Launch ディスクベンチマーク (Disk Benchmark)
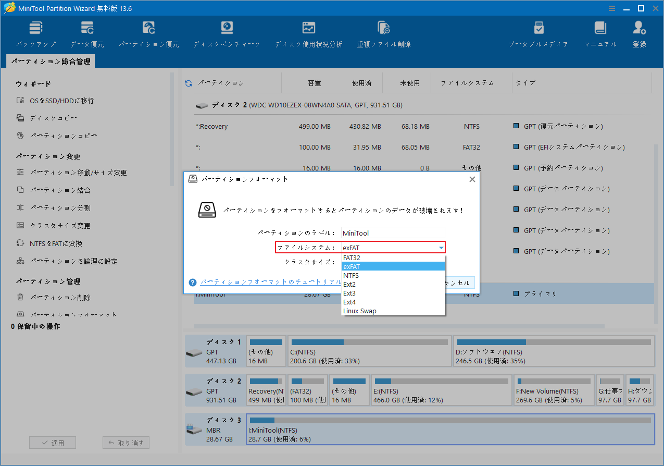Screen dimensions: 664x466 tap(226, 33)
